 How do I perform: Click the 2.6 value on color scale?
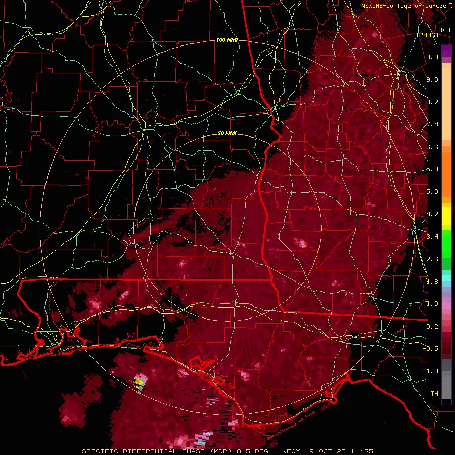[x=432, y=259]
